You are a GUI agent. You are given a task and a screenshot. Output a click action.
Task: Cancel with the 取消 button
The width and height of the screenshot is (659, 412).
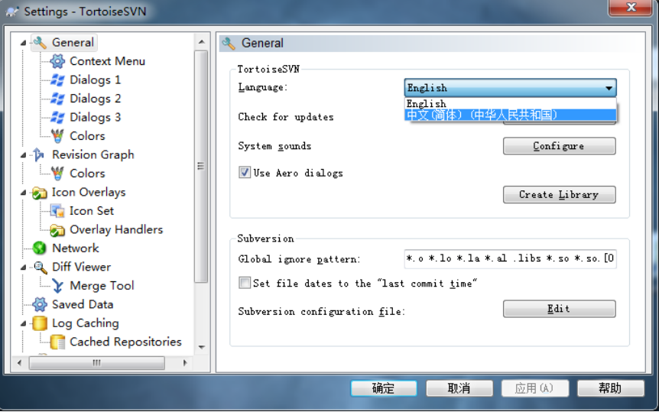(x=459, y=388)
